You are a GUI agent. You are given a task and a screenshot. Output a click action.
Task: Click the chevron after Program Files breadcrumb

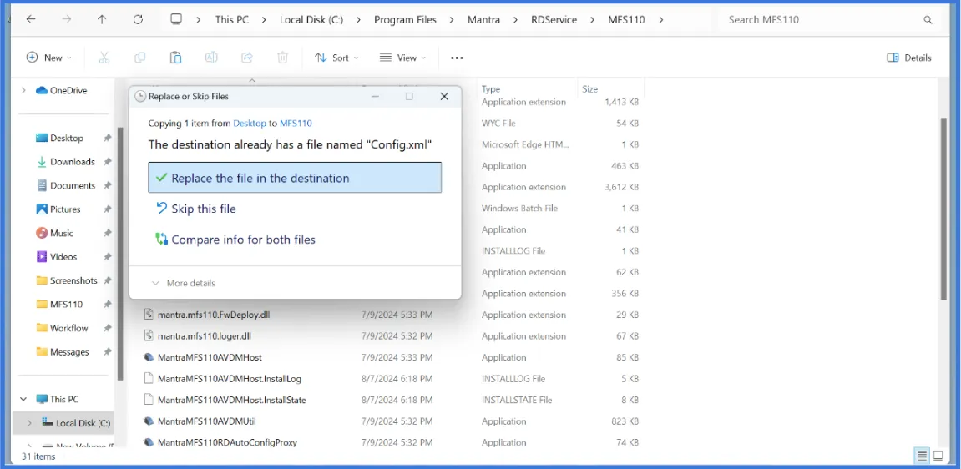pyautogui.click(x=451, y=19)
